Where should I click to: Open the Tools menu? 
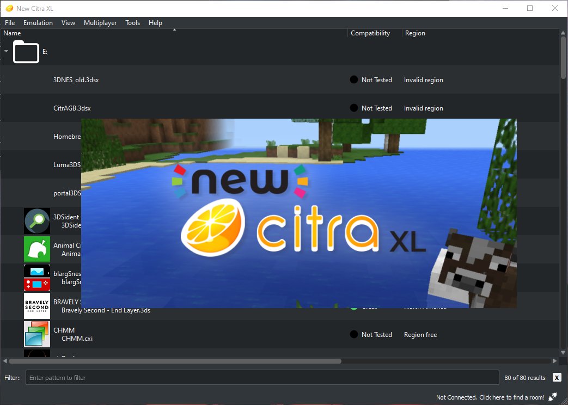pyautogui.click(x=132, y=23)
